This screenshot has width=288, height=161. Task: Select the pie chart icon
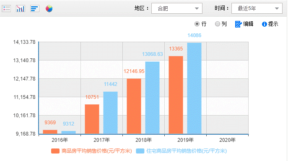coord(49,8)
